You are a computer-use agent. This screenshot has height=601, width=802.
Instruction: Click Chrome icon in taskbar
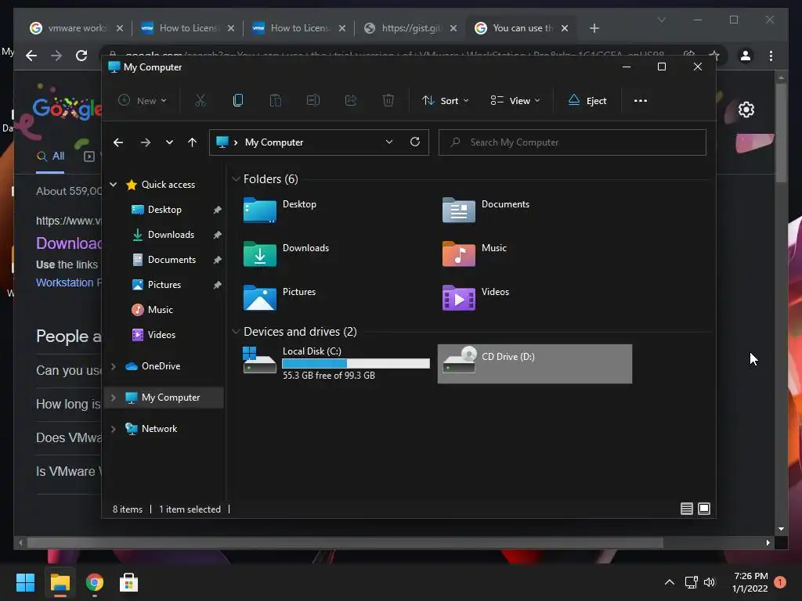point(94,582)
